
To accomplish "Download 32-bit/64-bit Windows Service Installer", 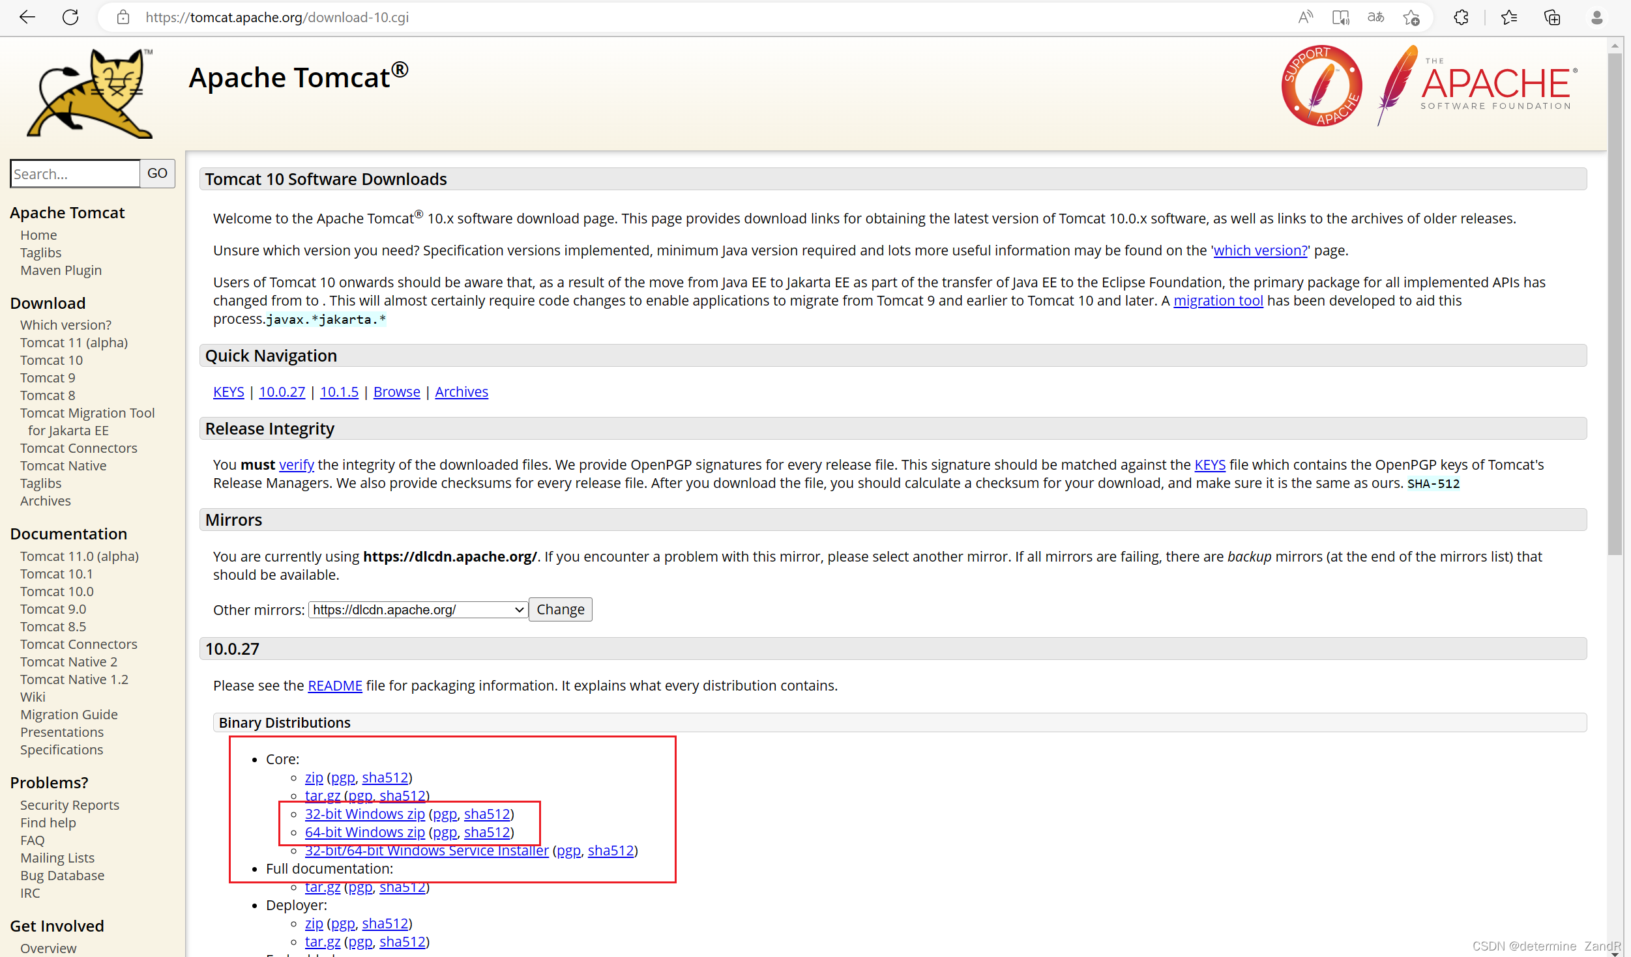I will [x=426, y=850].
